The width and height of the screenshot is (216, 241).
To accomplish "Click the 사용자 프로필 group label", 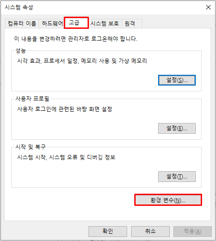I will [x=32, y=99].
